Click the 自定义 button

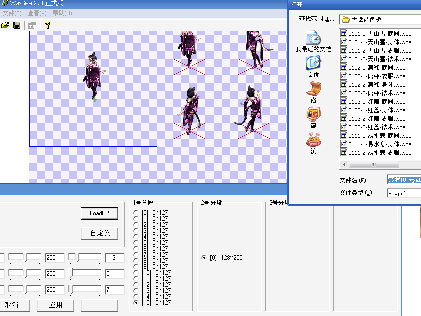point(100,233)
